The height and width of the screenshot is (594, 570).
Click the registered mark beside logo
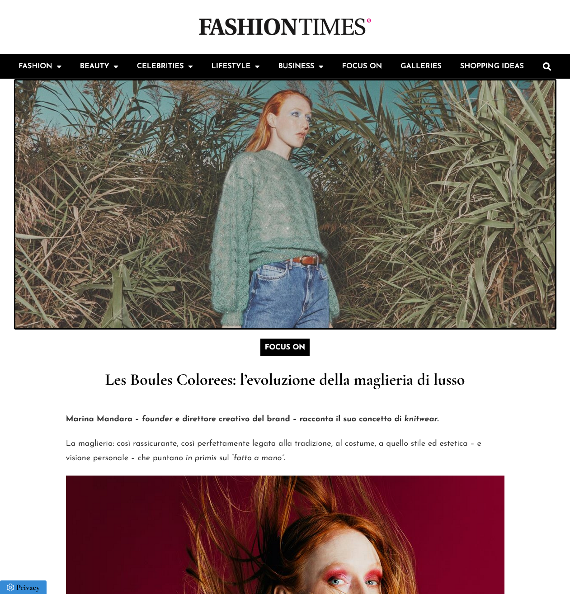[x=369, y=20]
